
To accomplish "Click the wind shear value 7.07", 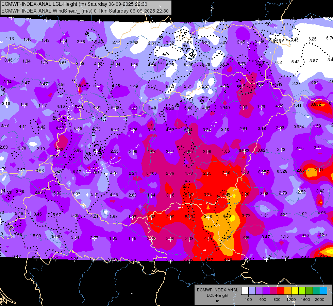I will pos(76,194).
